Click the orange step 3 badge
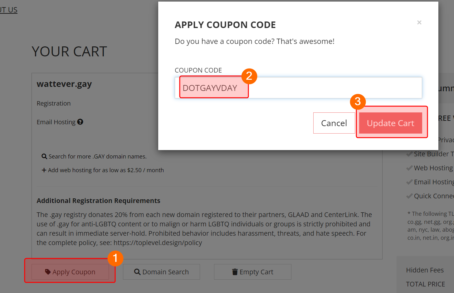This screenshot has height=293, width=454. click(358, 102)
